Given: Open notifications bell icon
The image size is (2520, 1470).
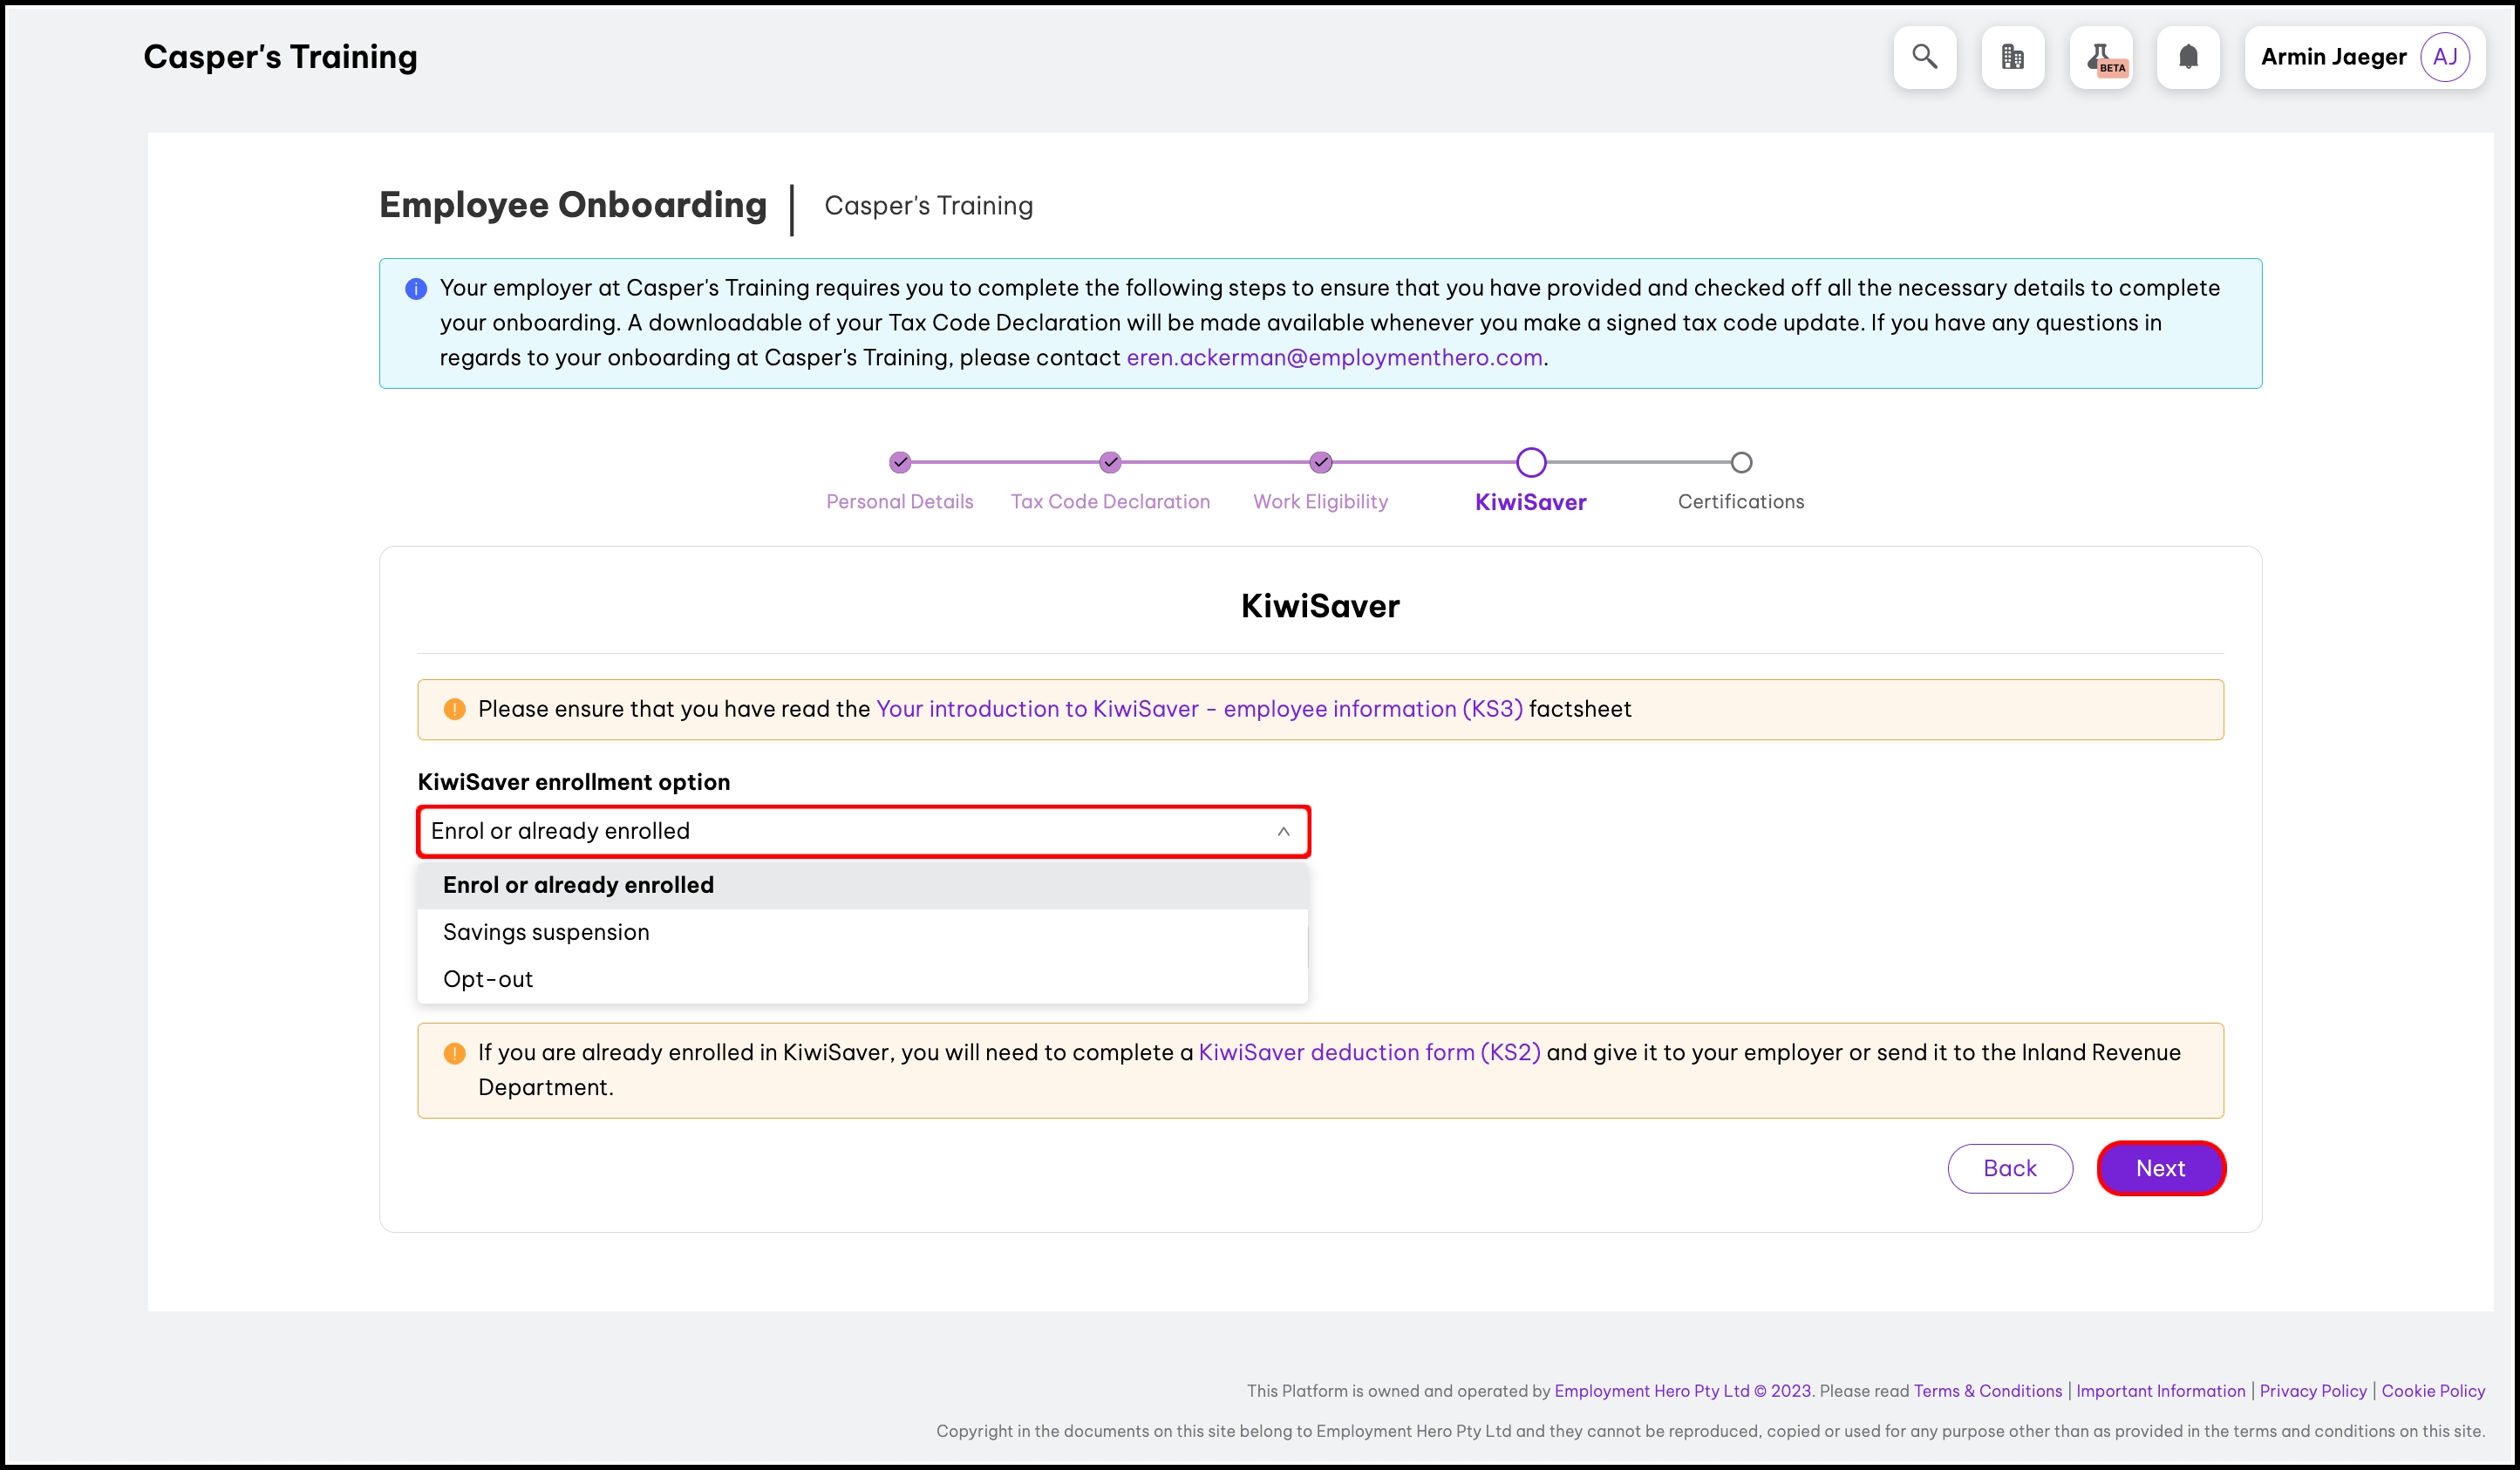Looking at the screenshot, I should pyautogui.click(x=2188, y=57).
